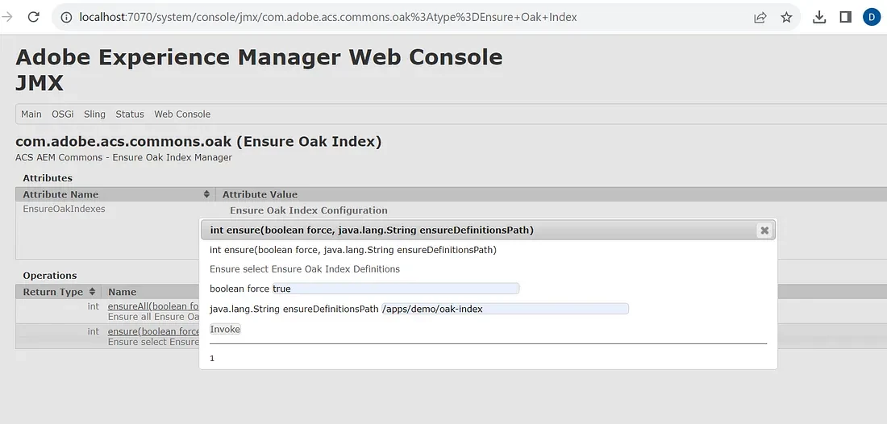
Task: Go forward using the browser arrow
Action: (x=7, y=17)
